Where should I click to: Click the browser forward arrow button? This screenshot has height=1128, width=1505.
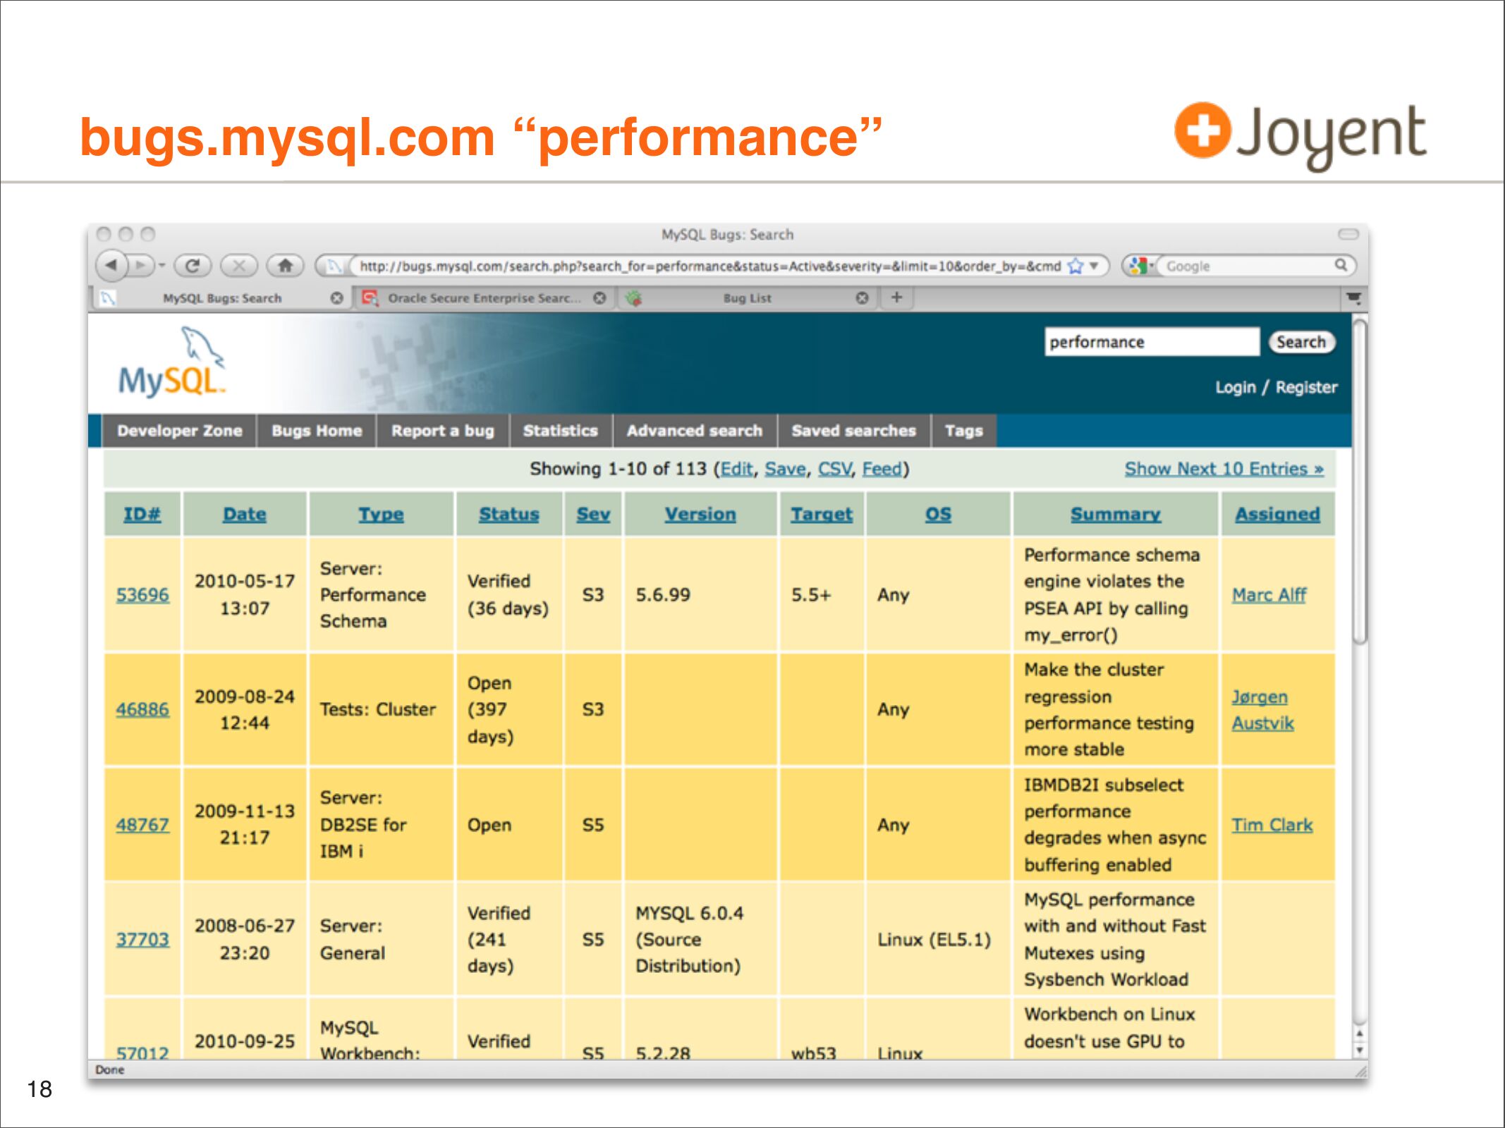click(142, 266)
